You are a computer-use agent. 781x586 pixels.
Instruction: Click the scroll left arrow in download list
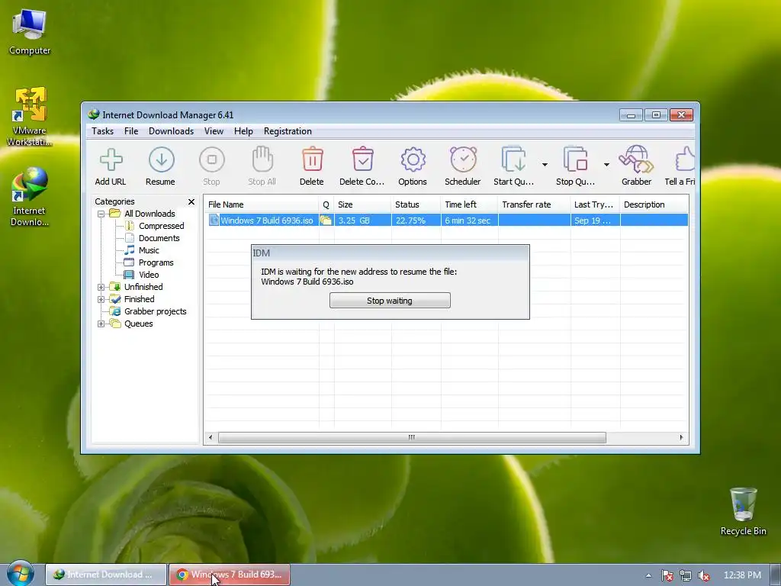click(211, 437)
